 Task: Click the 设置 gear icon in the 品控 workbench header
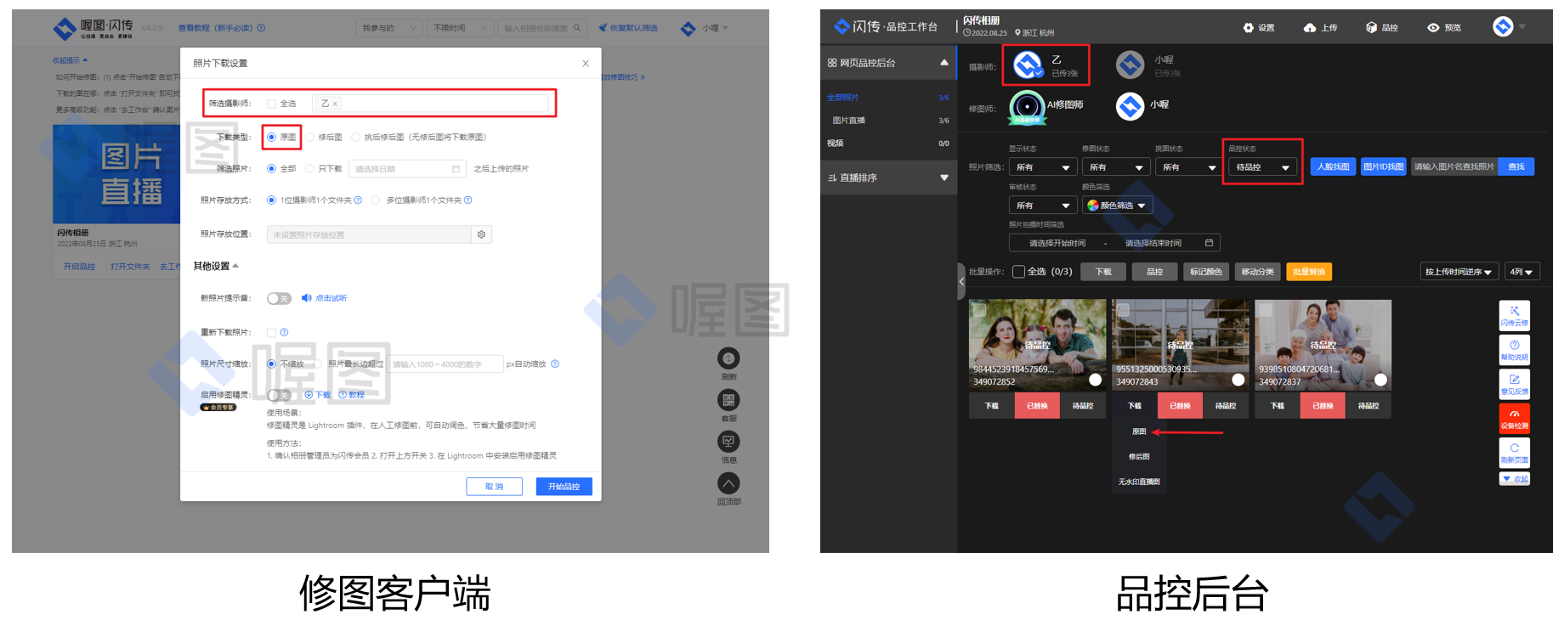(x=1248, y=28)
